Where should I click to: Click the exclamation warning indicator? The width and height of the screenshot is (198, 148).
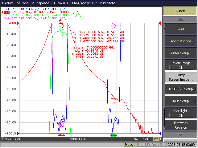click(x=160, y=139)
